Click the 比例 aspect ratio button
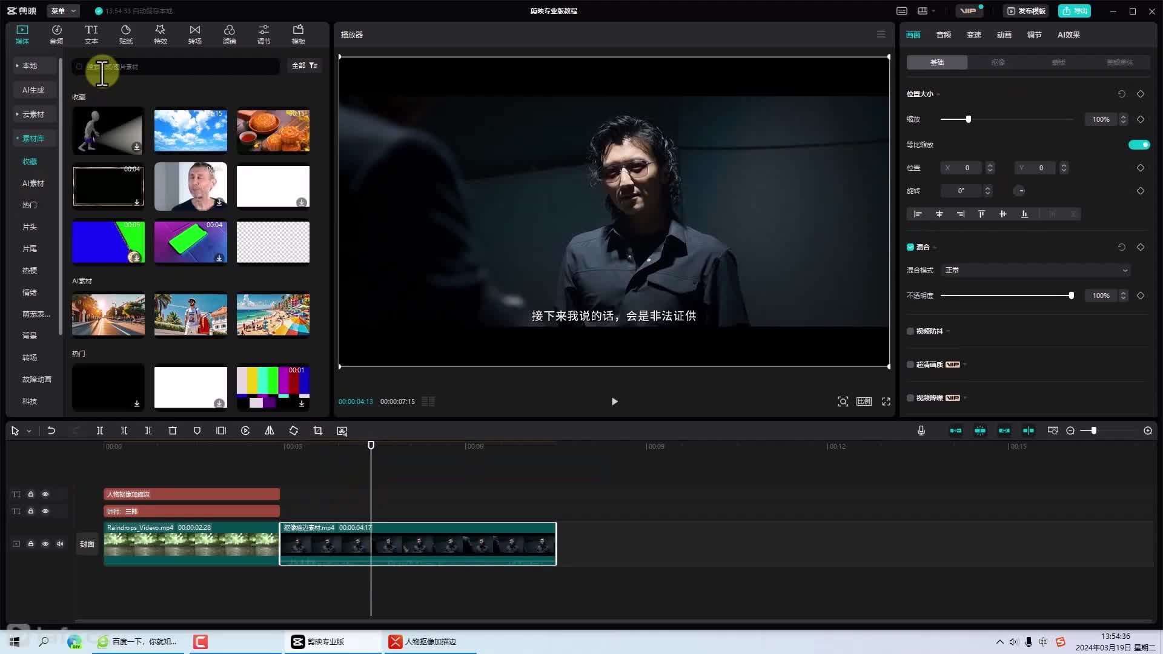Image resolution: width=1163 pixels, height=654 pixels. pyautogui.click(x=864, y=401)
